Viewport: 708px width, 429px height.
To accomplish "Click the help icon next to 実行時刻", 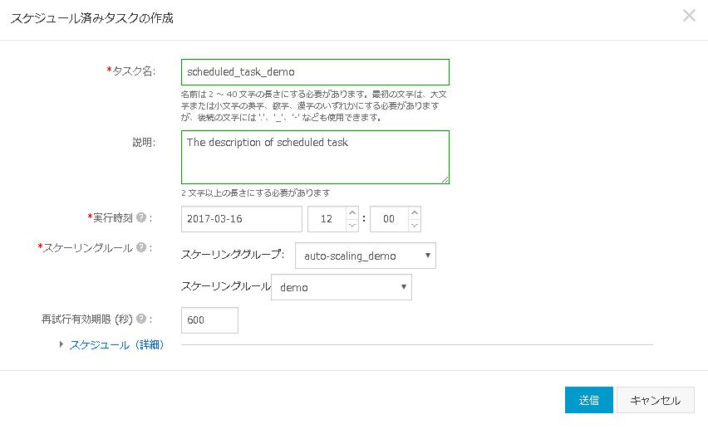I will click(x=141, y=218).
